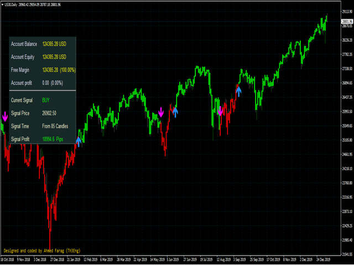Select the magenta sell arrow near May 2019

[x=161, y=112]
